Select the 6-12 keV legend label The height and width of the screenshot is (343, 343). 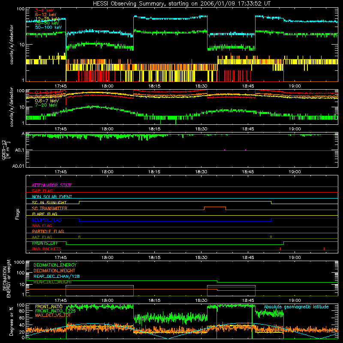click(46, 15)
